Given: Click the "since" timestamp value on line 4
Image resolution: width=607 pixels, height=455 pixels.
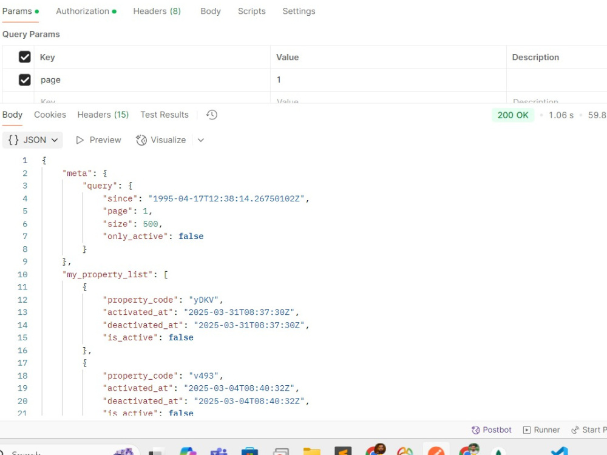Looking at the screenshot, I should click(226, 198).
